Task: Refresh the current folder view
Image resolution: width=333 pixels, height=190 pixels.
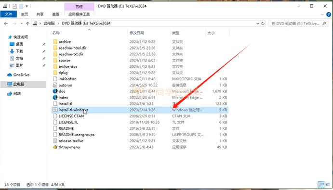Action: 263,23
